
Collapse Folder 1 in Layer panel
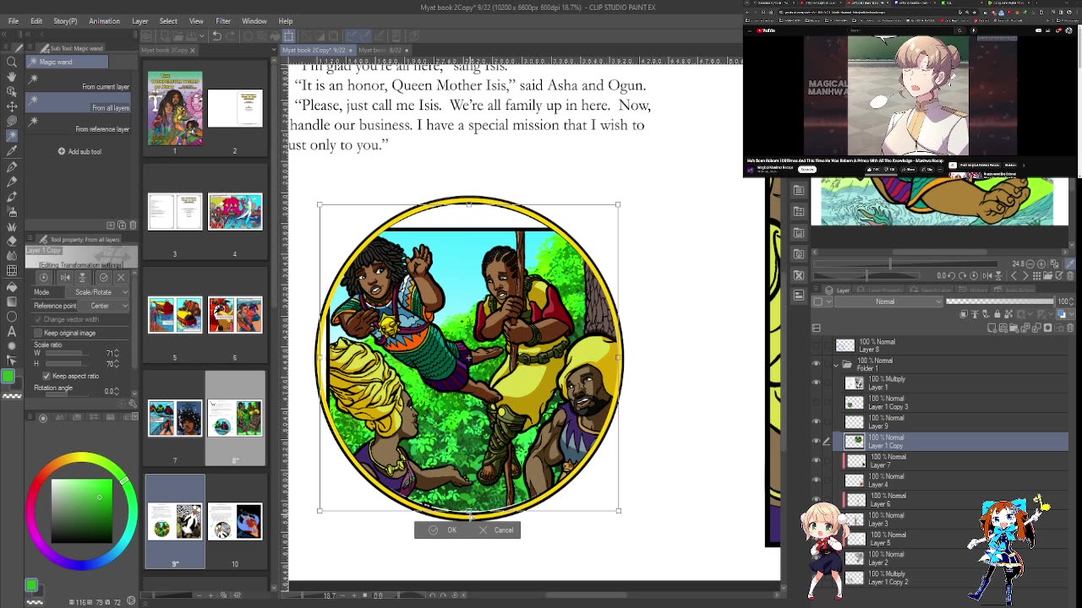coord(837,365)
